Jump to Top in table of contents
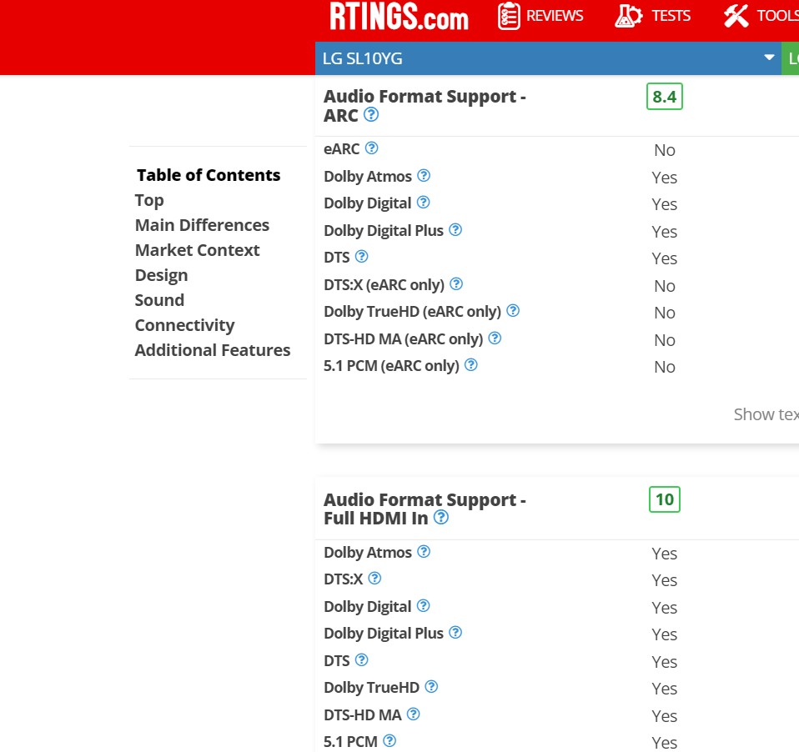The height and width of the screenshot is (752, 799). 149,201
